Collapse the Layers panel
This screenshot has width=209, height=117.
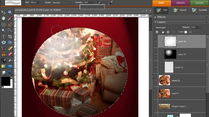(155, 22)
